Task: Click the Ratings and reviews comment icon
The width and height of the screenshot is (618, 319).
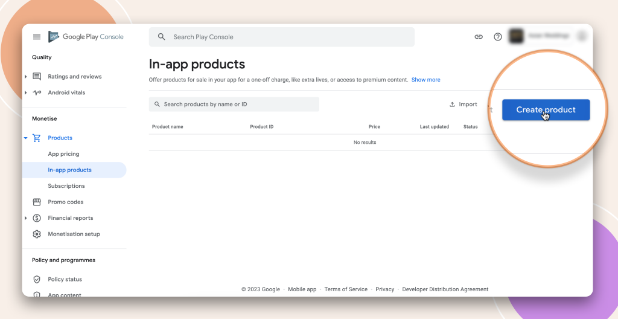Action: point(37,77)
